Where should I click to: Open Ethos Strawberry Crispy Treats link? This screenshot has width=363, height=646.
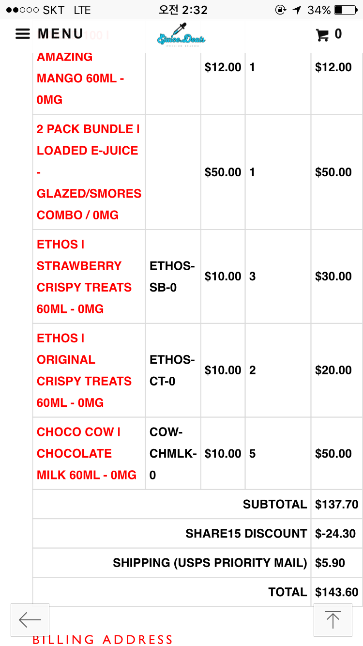coord(84,277)
